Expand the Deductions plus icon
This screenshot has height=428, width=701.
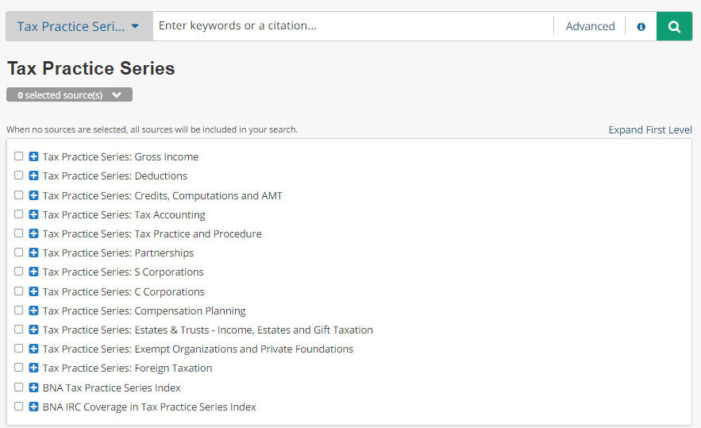33,175
